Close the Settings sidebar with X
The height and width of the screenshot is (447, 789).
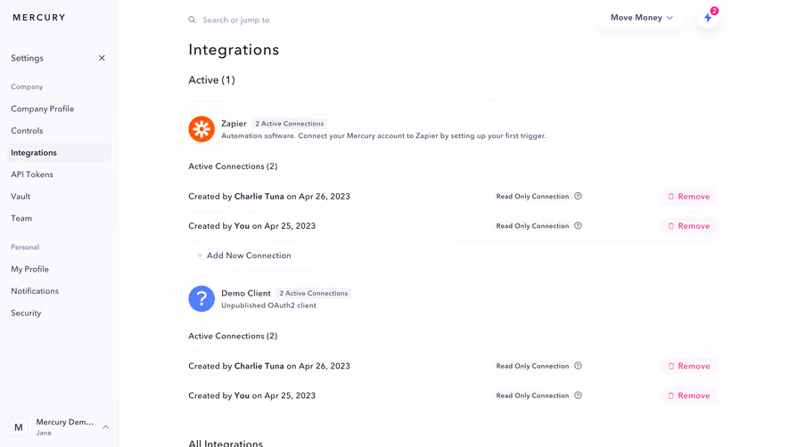(103, 58)
